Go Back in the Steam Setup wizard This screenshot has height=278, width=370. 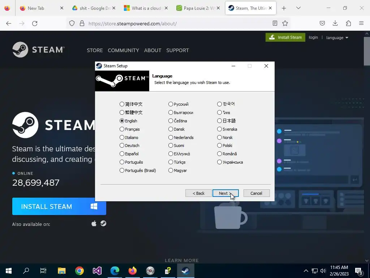[x=198, y=193]
